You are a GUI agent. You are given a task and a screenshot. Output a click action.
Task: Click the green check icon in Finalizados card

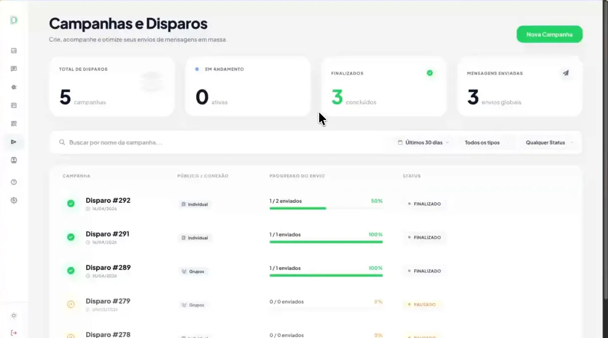430,73
